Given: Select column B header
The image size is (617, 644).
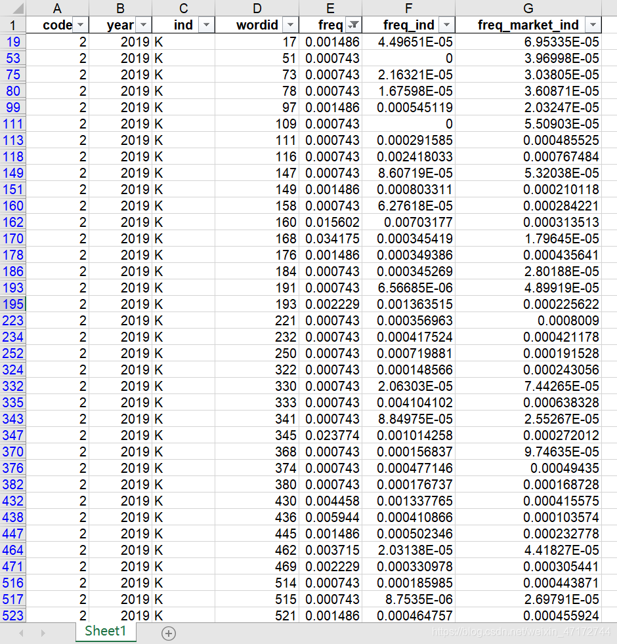Looking at the screenshot, I should 120,9.
